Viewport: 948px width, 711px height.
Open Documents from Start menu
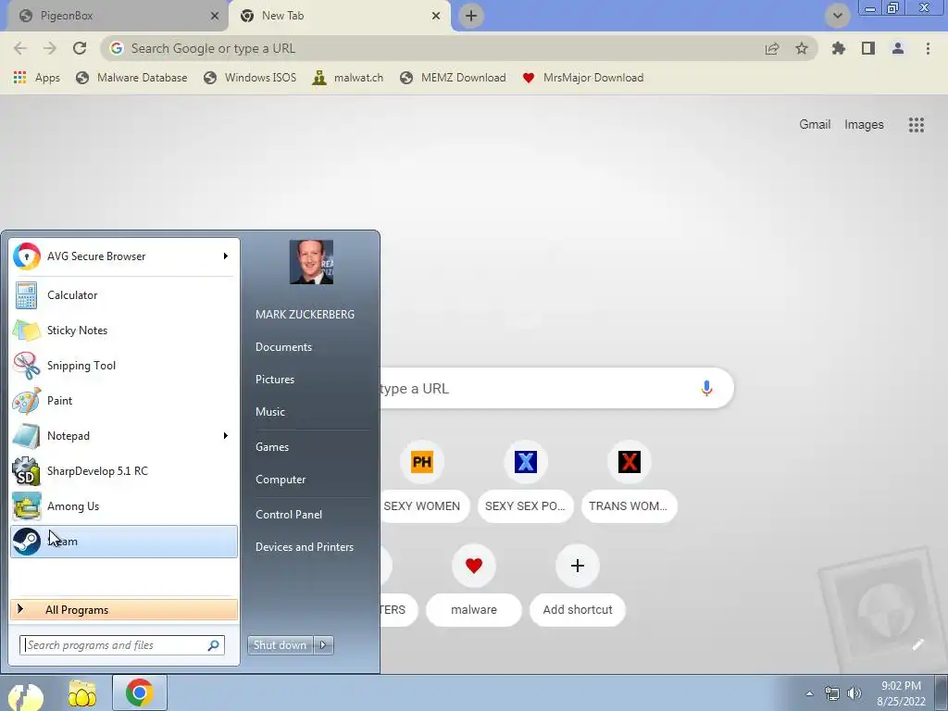[283, 347]
